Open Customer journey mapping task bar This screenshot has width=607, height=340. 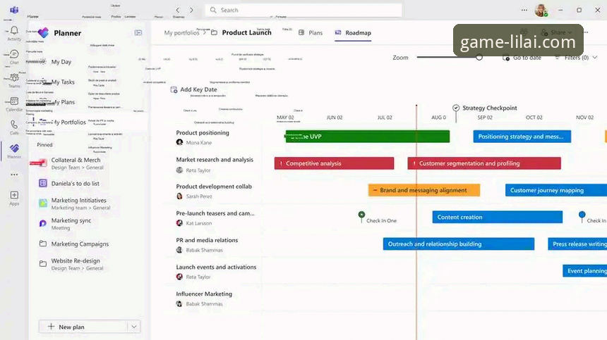point(556,190)
